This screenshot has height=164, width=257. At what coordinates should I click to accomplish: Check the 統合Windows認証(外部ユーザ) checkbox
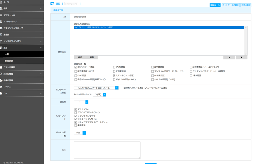76,80
